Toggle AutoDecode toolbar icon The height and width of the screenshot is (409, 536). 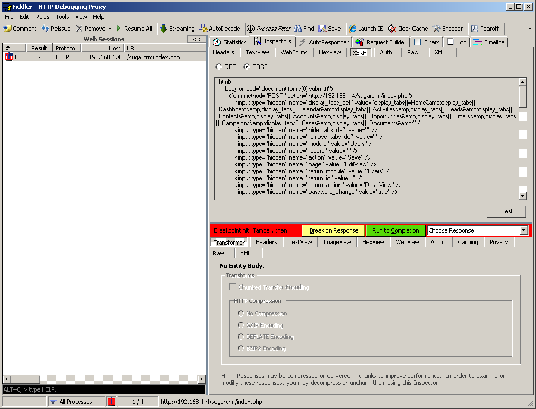click(203, 29)
